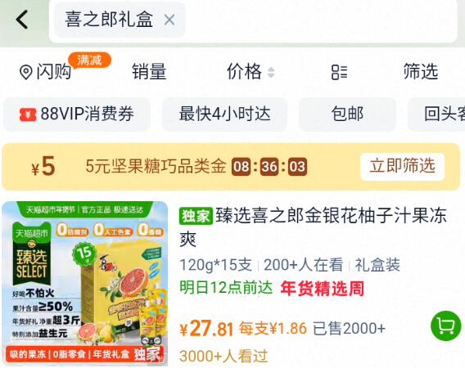Image resolution: width=465 pixels, height=368 pixels.
Task: Select the 闪购 tab
Action: coord(54,72)
